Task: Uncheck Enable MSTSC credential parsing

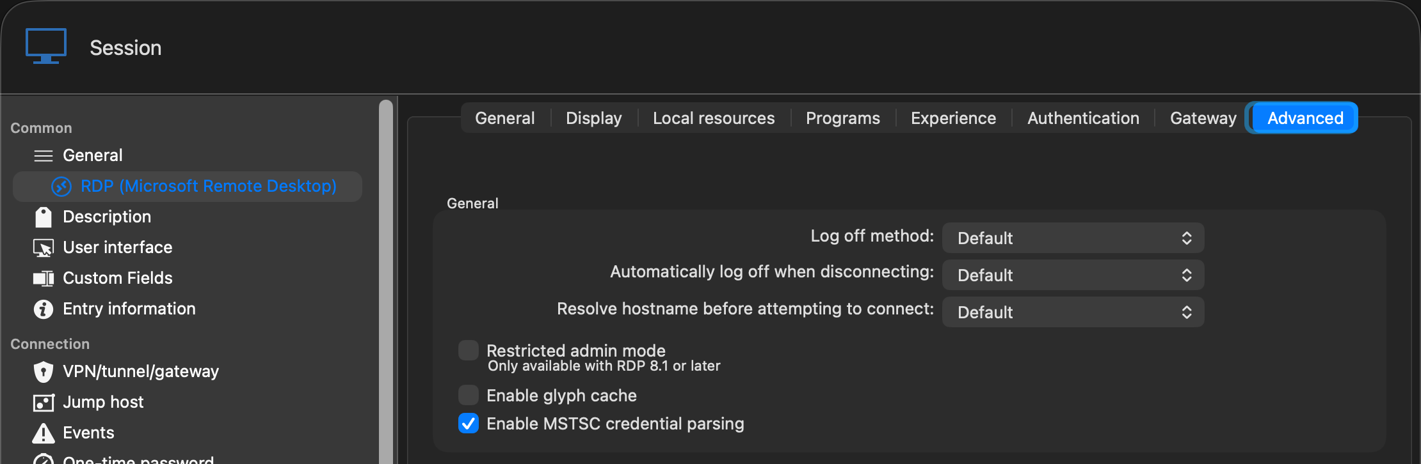Action: coord(469,423)
